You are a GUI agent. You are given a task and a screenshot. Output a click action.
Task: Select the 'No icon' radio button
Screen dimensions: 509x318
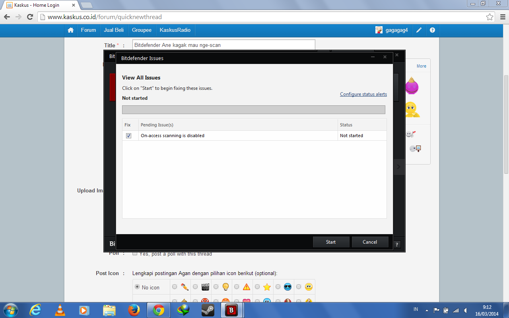tap(137, 287)
